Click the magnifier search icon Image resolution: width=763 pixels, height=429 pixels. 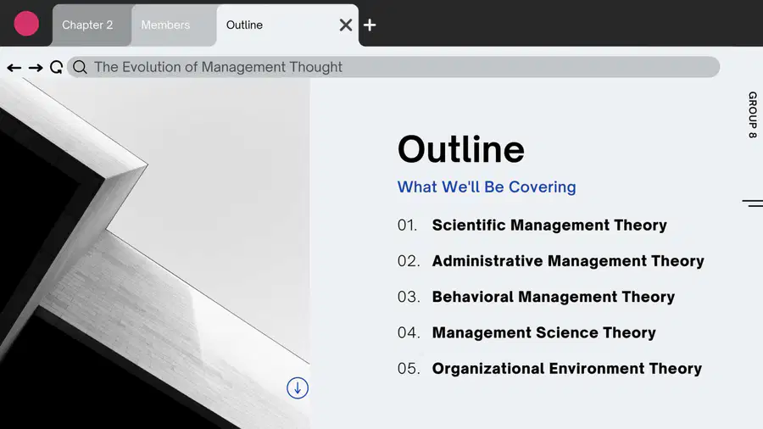click(x=81, y=67)
